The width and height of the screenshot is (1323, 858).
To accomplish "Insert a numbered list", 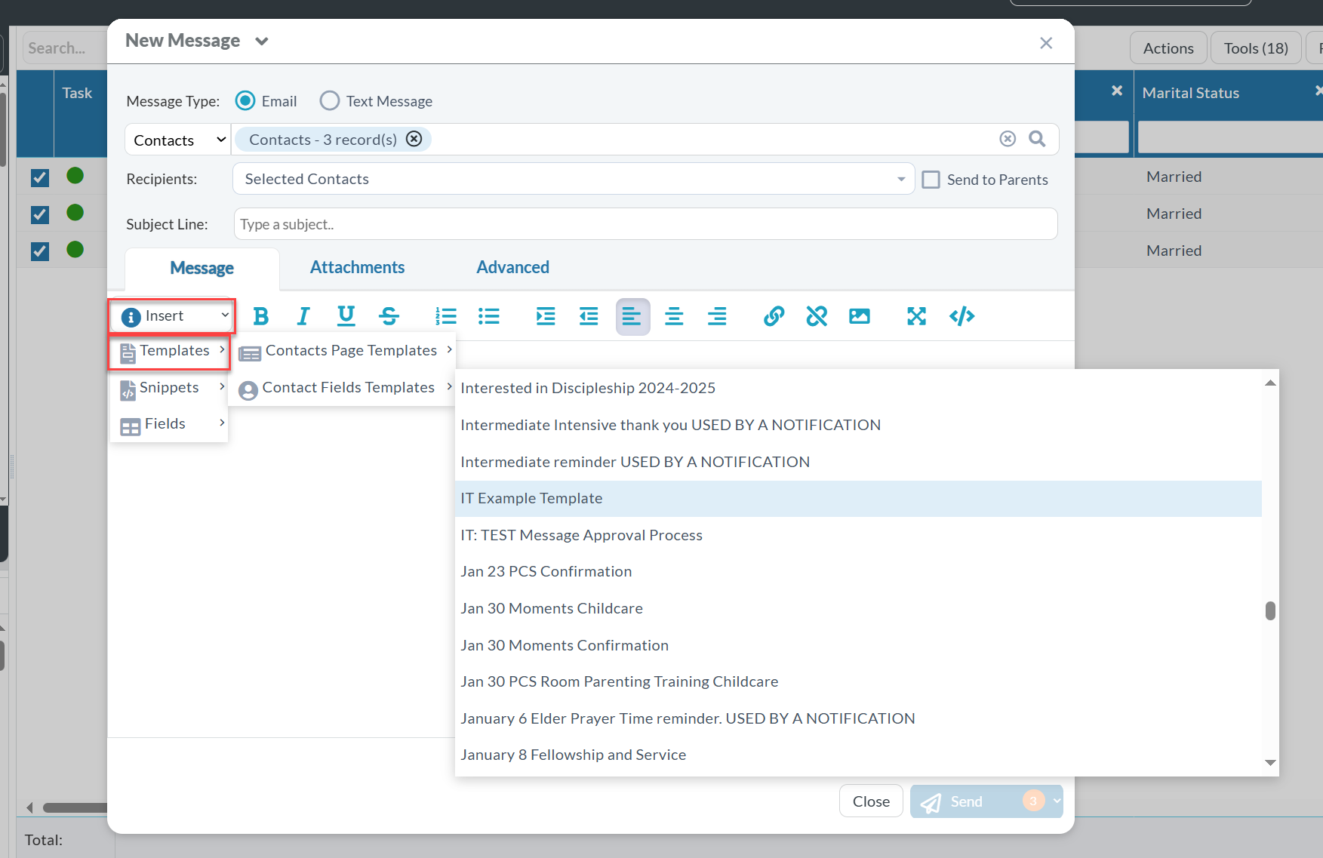I will coord(446,316).
